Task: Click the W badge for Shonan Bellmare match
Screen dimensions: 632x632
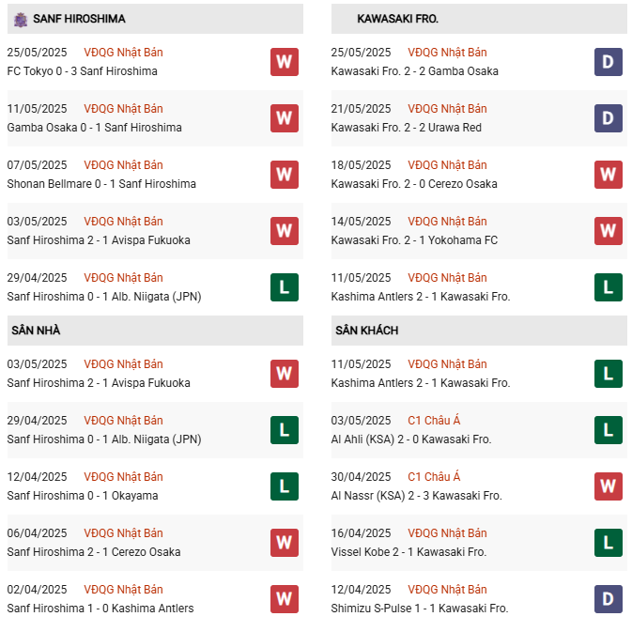Action: point(285,175)
